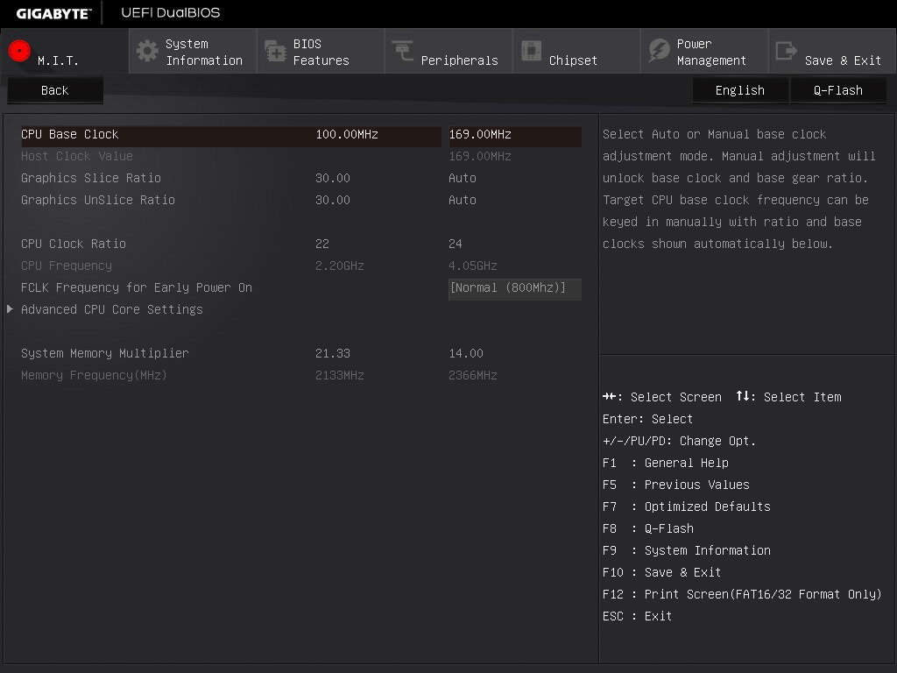Image resolution: width=897 pixels, height=673 pixels.
Task: Click CPU Clock Ratio default 22
Action: (322, 244)
